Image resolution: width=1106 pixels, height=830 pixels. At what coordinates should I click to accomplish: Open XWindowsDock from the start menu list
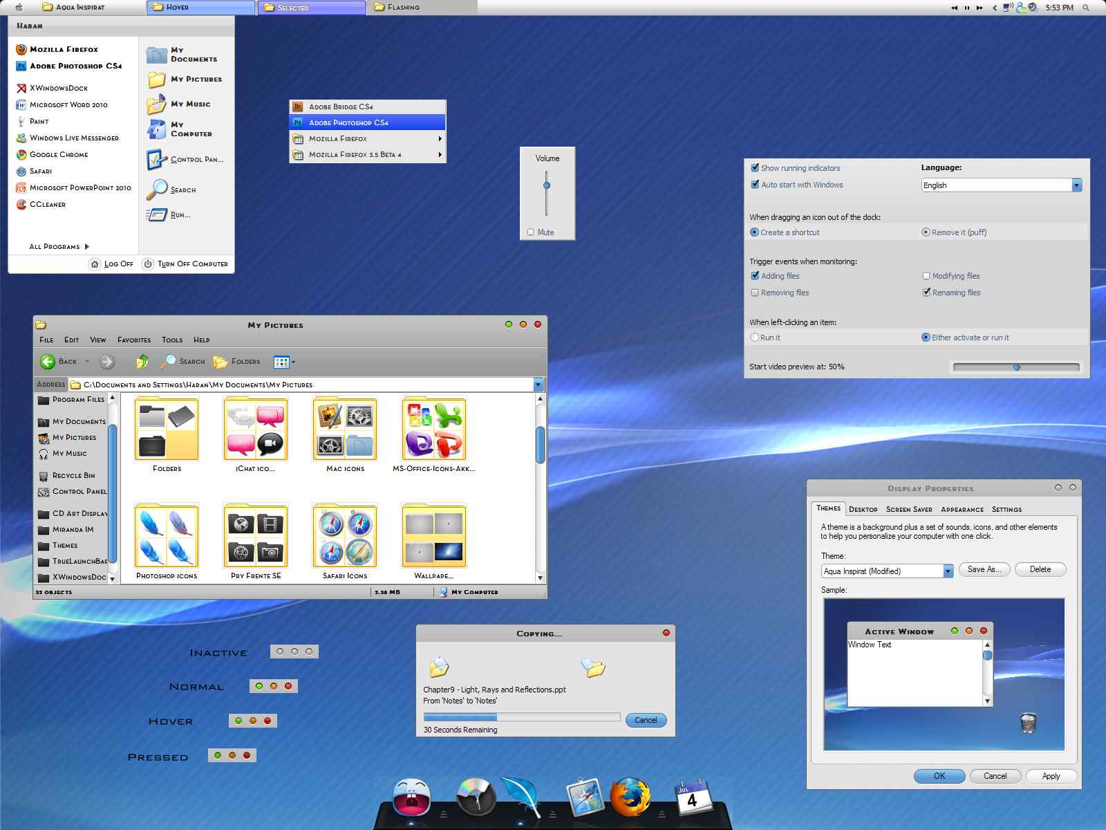[53, 88]
